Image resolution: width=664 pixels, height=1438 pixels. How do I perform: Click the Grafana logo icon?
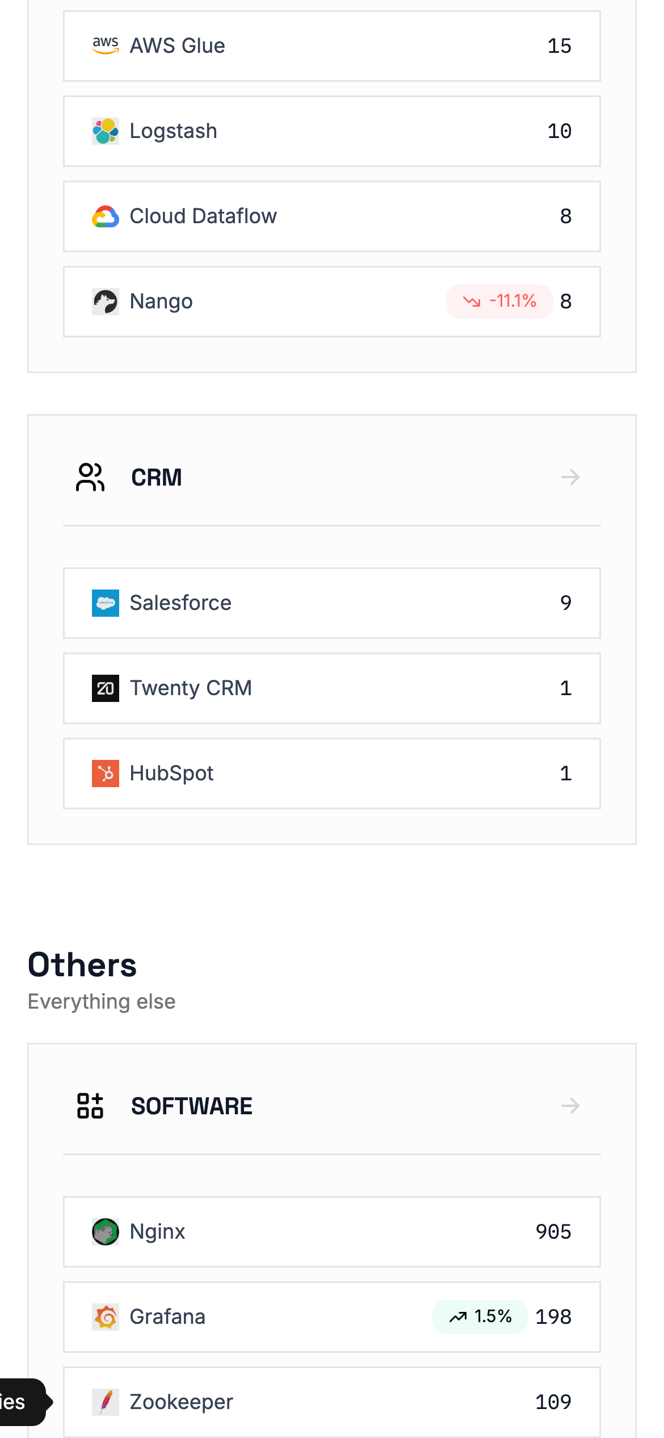click(x=106, y=1317)
